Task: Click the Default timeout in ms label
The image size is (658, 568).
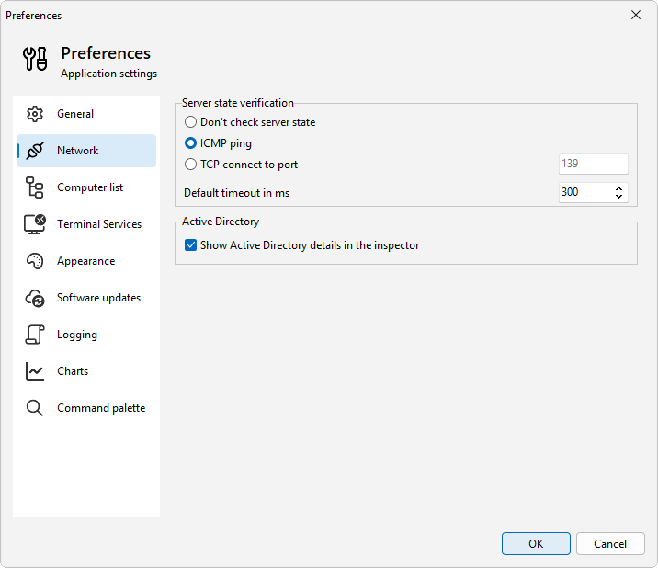Action: pyautogui.click(x=237, y=193)
